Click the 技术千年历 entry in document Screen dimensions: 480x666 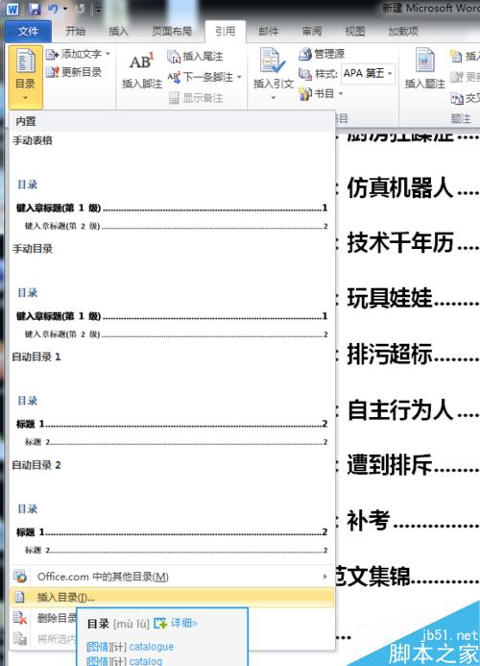coord(400,243)
